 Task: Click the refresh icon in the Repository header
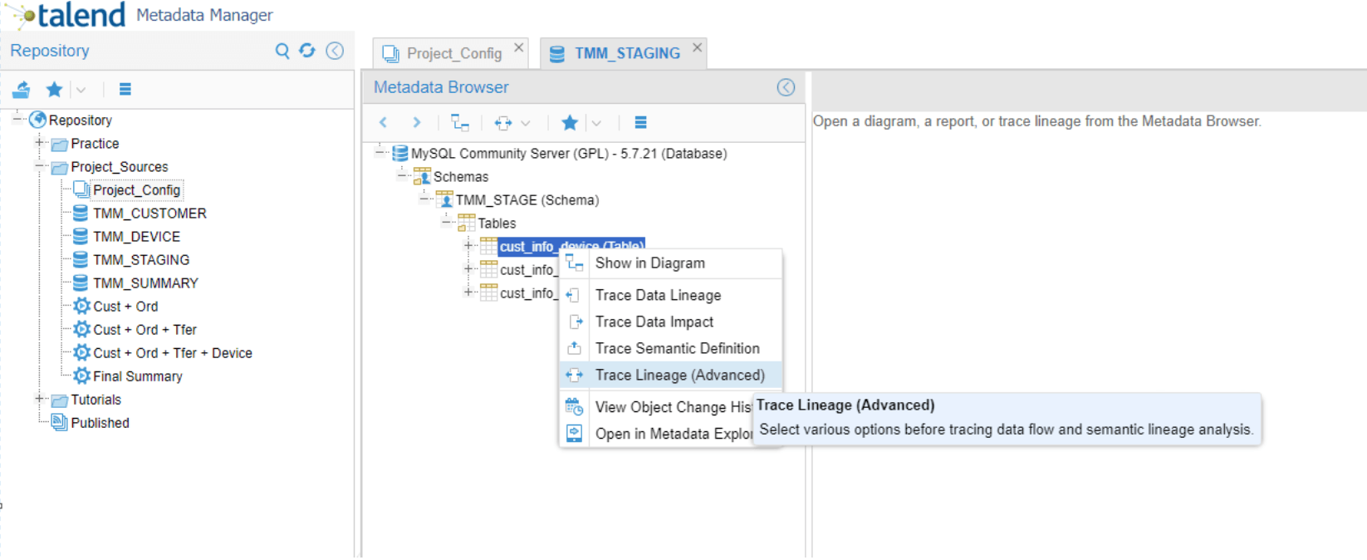pos(307,51)
